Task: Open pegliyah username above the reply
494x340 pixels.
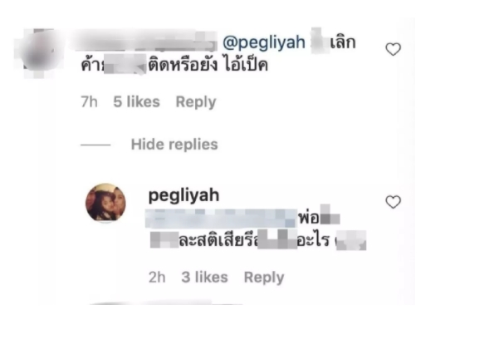Action: coord(183,195)
